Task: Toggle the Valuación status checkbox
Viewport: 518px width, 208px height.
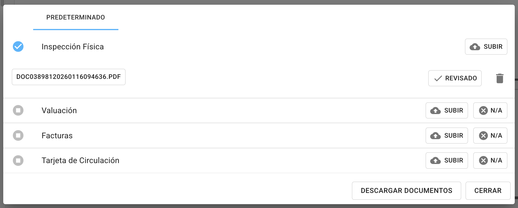Action: (18, 110)
